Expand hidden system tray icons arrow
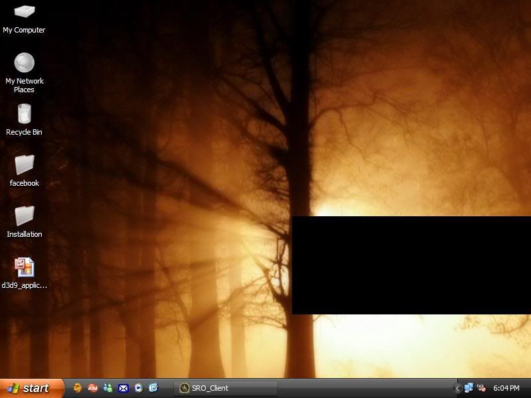The height and width of the screenshot is (398, 531). (x=457, y=388)
